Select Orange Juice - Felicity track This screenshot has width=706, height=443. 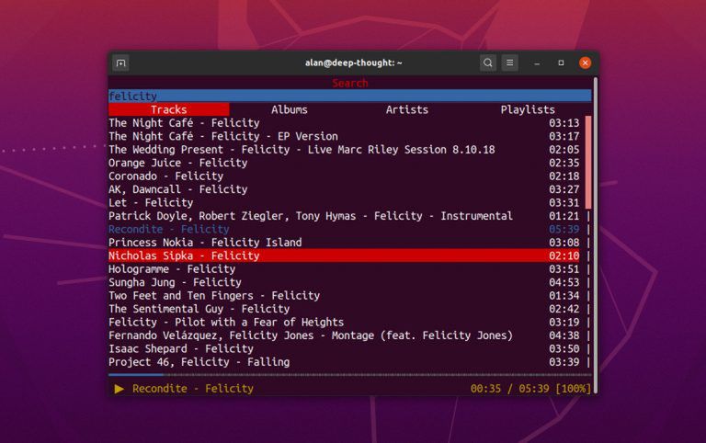[344, 163]
